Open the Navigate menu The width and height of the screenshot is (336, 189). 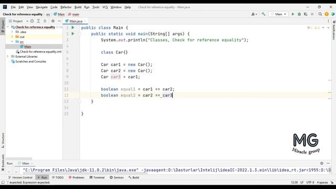click(41, 7)
